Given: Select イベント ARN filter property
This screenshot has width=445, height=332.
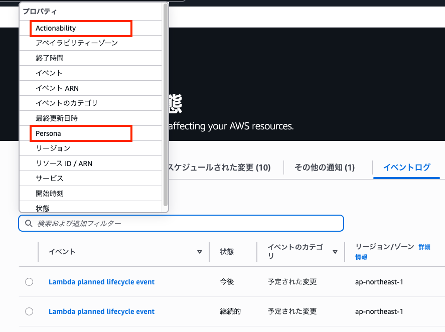Looking at the screenshot, I should pyautogui.click(x=57, y=88).
